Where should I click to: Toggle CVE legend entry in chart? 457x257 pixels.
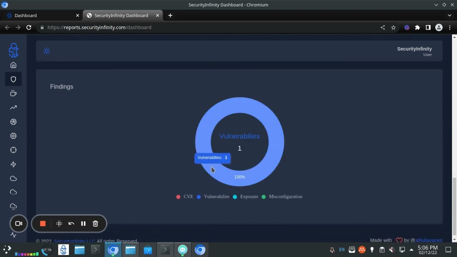click(185, 197)
